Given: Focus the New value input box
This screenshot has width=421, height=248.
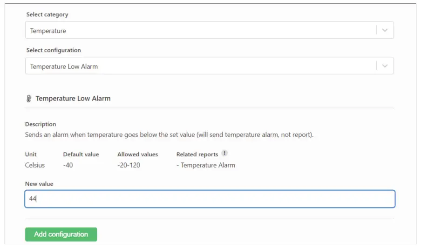Looking at the screenshot, I should 210,199.
